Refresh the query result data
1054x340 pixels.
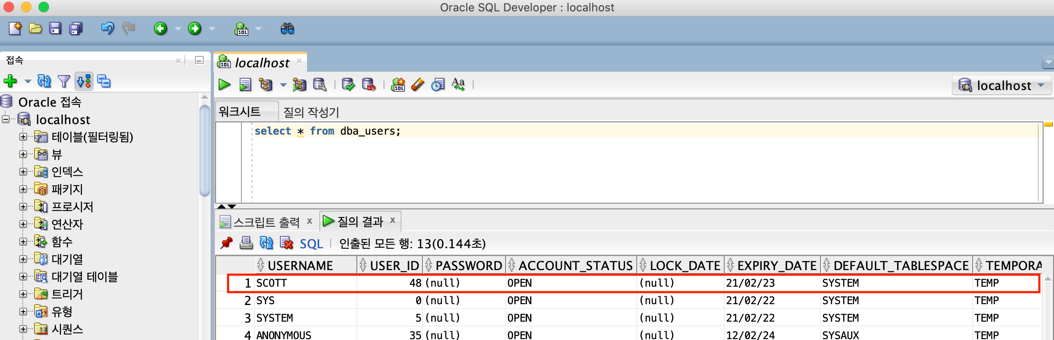click(x=266, y=243)
